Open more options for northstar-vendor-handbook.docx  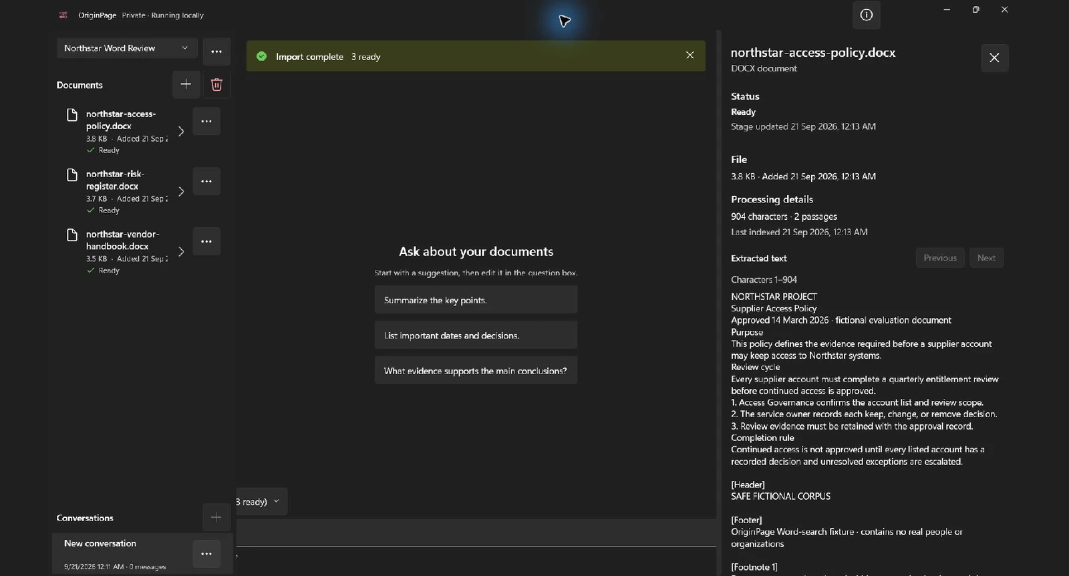(206, 241)
